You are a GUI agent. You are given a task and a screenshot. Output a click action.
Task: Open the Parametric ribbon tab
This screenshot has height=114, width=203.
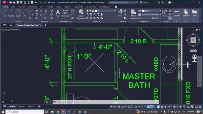tap(32, 7)
